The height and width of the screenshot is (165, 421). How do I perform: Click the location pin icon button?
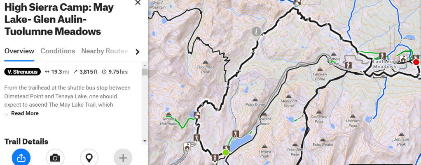89,158
